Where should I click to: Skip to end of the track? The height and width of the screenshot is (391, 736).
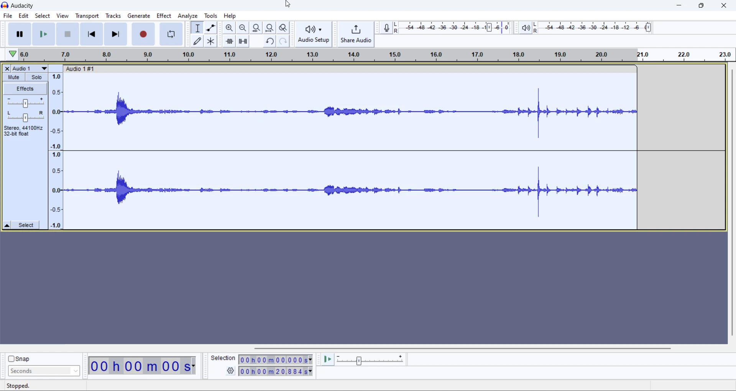[116, 34]
